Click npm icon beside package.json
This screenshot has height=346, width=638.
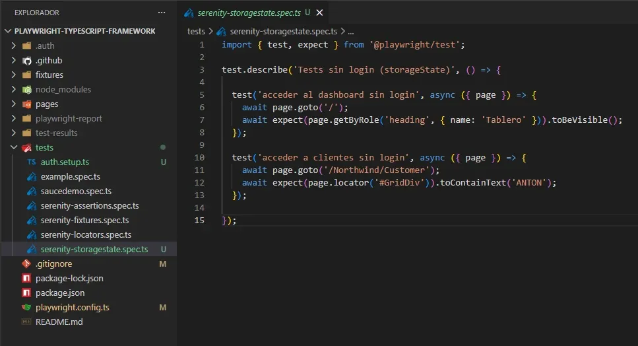(x=26, y=293)
